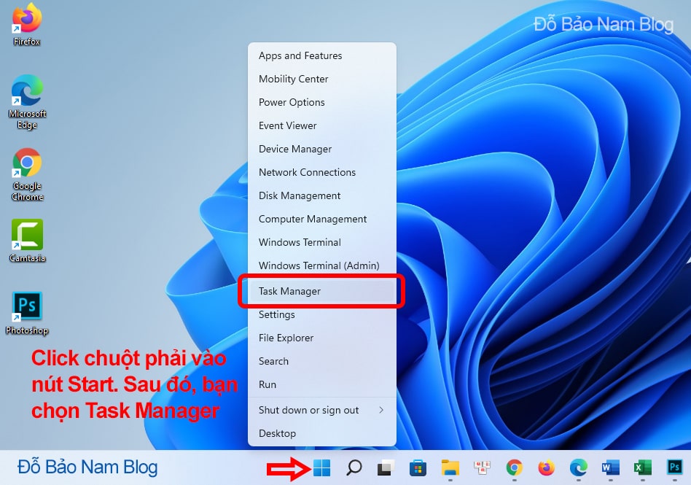Viewport: 691px width, 485px height.
Task: Open the Microsoft Edge desktop shortcut
Action: click(x=27, y=101)
